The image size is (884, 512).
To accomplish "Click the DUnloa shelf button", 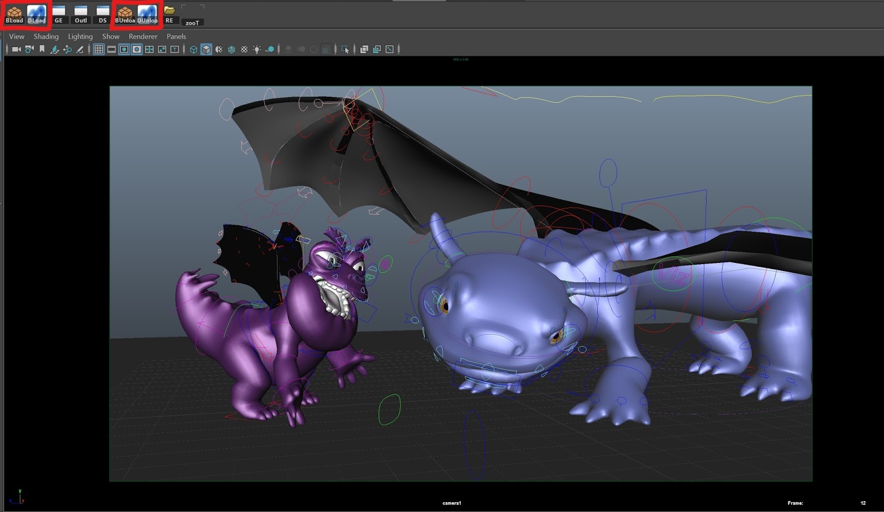I will (x=148, y=15).
